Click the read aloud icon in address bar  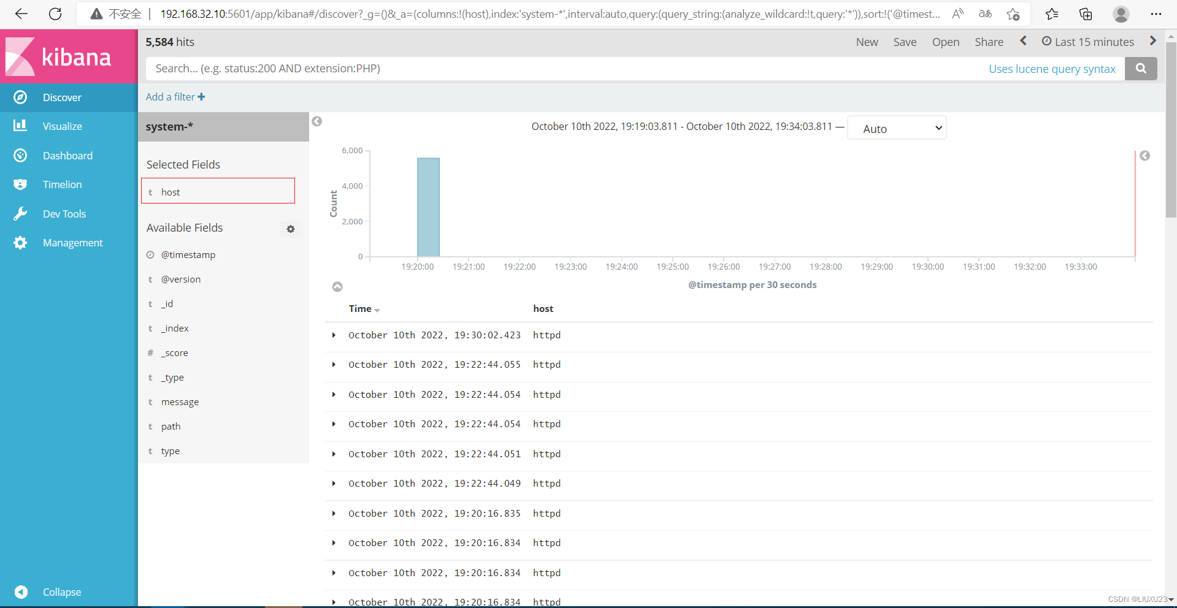click(957, 13)
